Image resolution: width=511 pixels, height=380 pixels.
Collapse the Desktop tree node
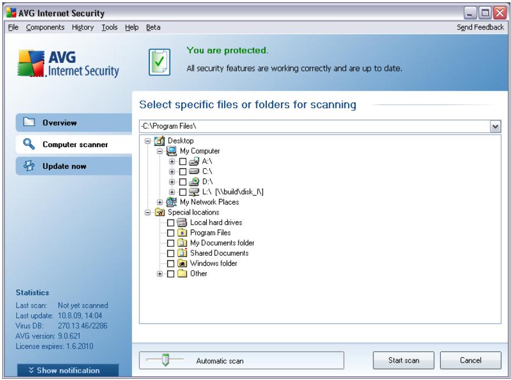148,141
